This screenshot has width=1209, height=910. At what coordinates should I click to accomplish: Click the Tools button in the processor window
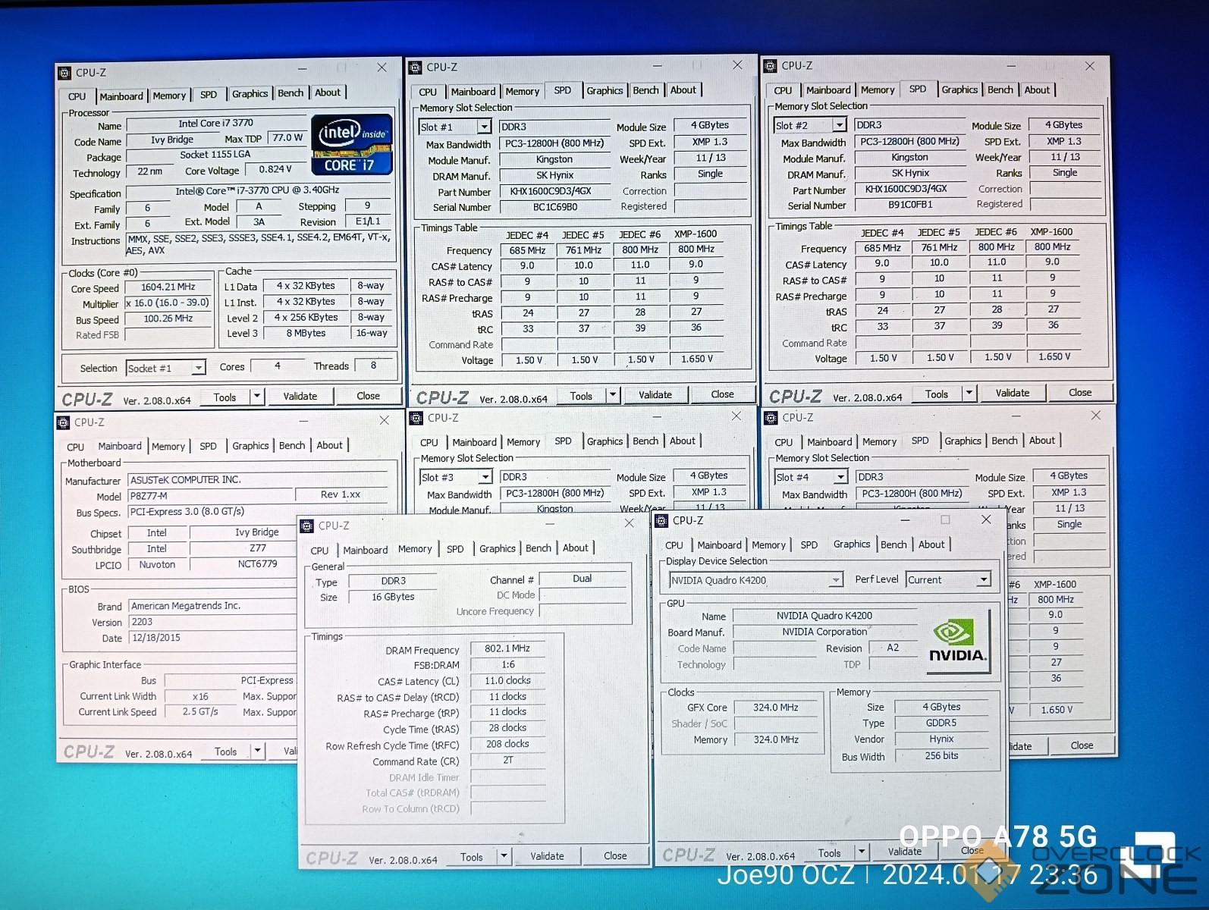pos(225,397)
